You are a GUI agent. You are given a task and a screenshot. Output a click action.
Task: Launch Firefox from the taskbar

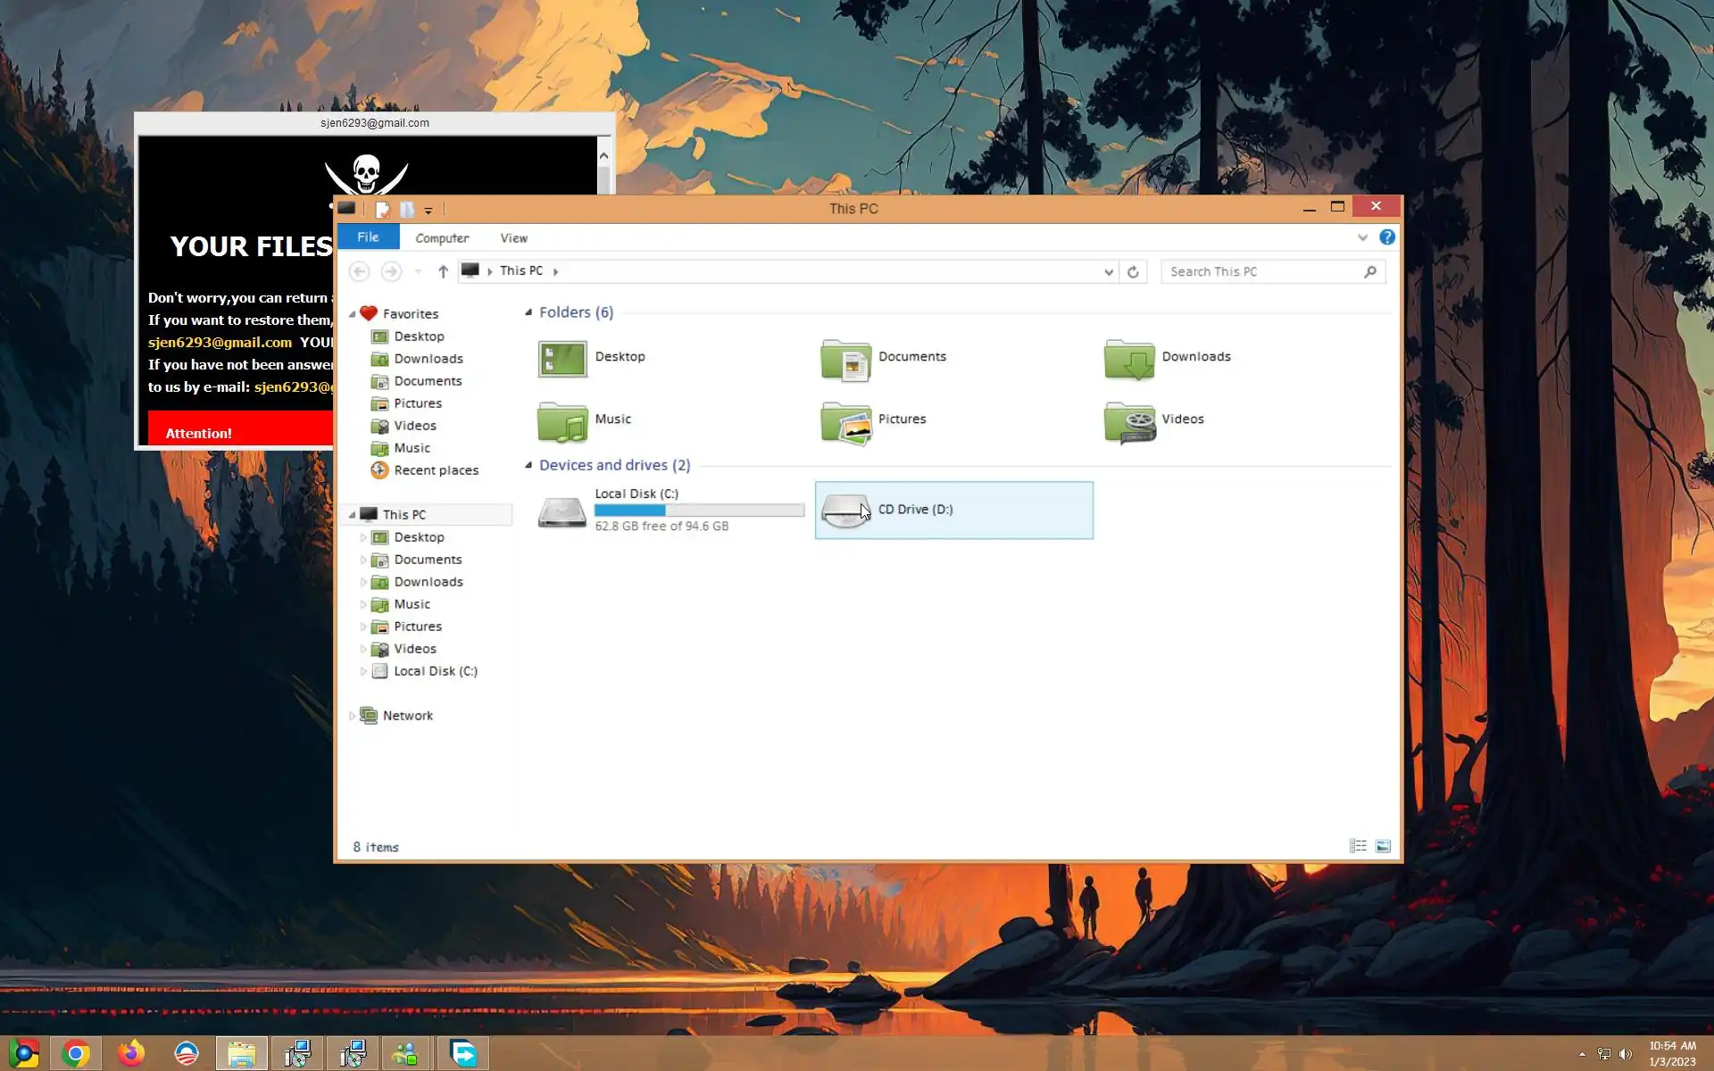tap(131, 1054)
